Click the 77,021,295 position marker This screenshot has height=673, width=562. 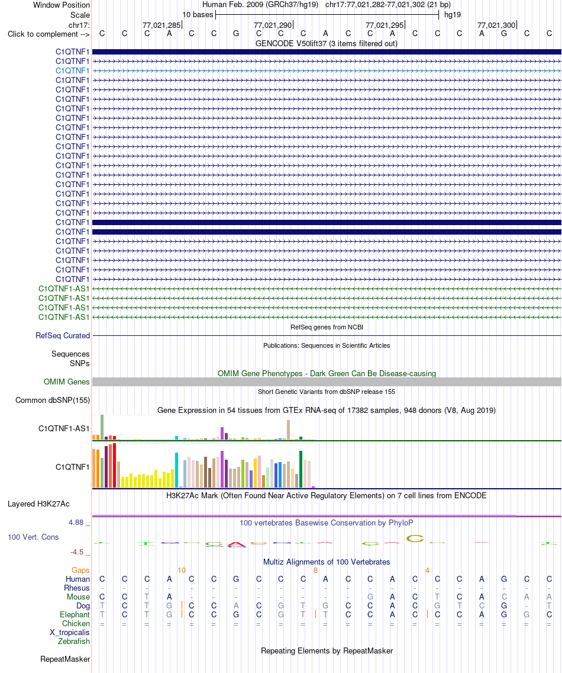(385, 25)
